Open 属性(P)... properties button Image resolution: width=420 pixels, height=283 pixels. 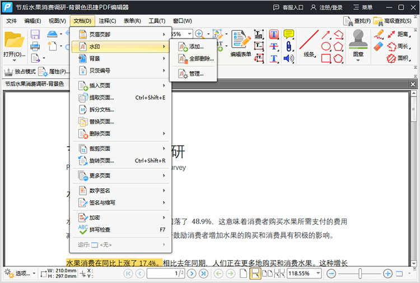point(54,72)
